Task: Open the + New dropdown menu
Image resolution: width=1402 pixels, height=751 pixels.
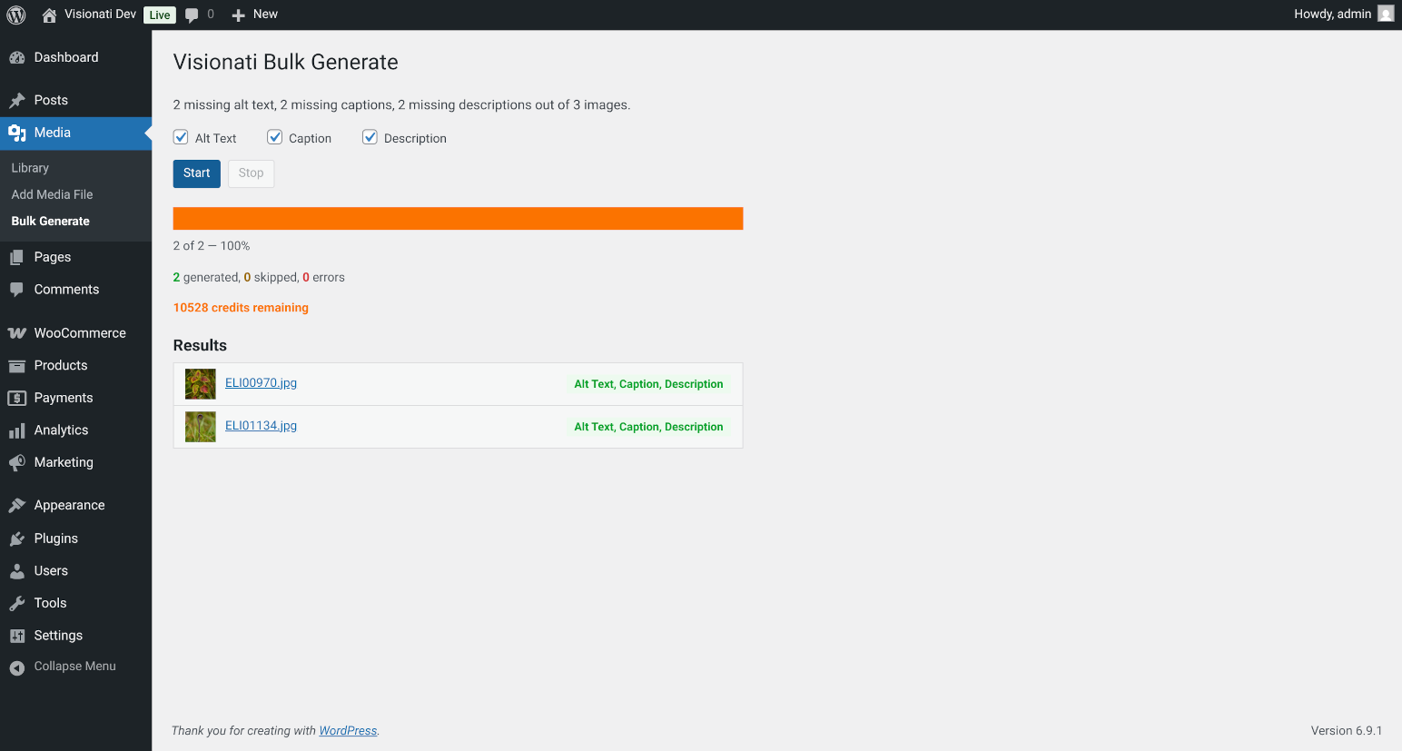Action: 254,14
